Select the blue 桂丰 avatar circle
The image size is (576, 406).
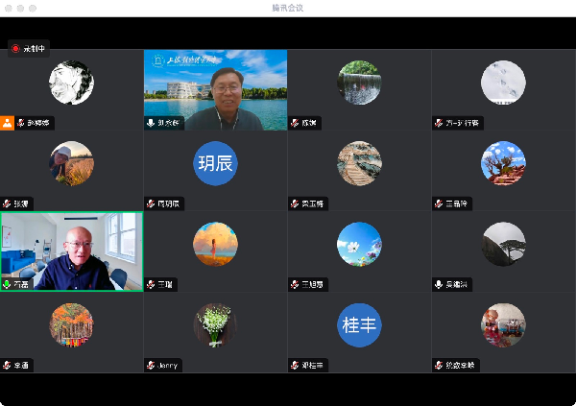[359, 324]
